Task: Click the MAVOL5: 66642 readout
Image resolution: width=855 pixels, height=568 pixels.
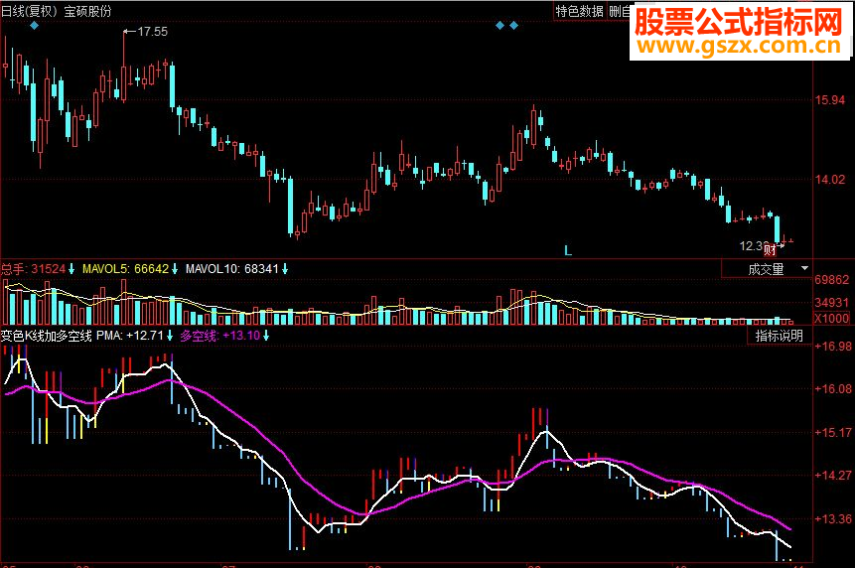Action: tap(125, 269)
